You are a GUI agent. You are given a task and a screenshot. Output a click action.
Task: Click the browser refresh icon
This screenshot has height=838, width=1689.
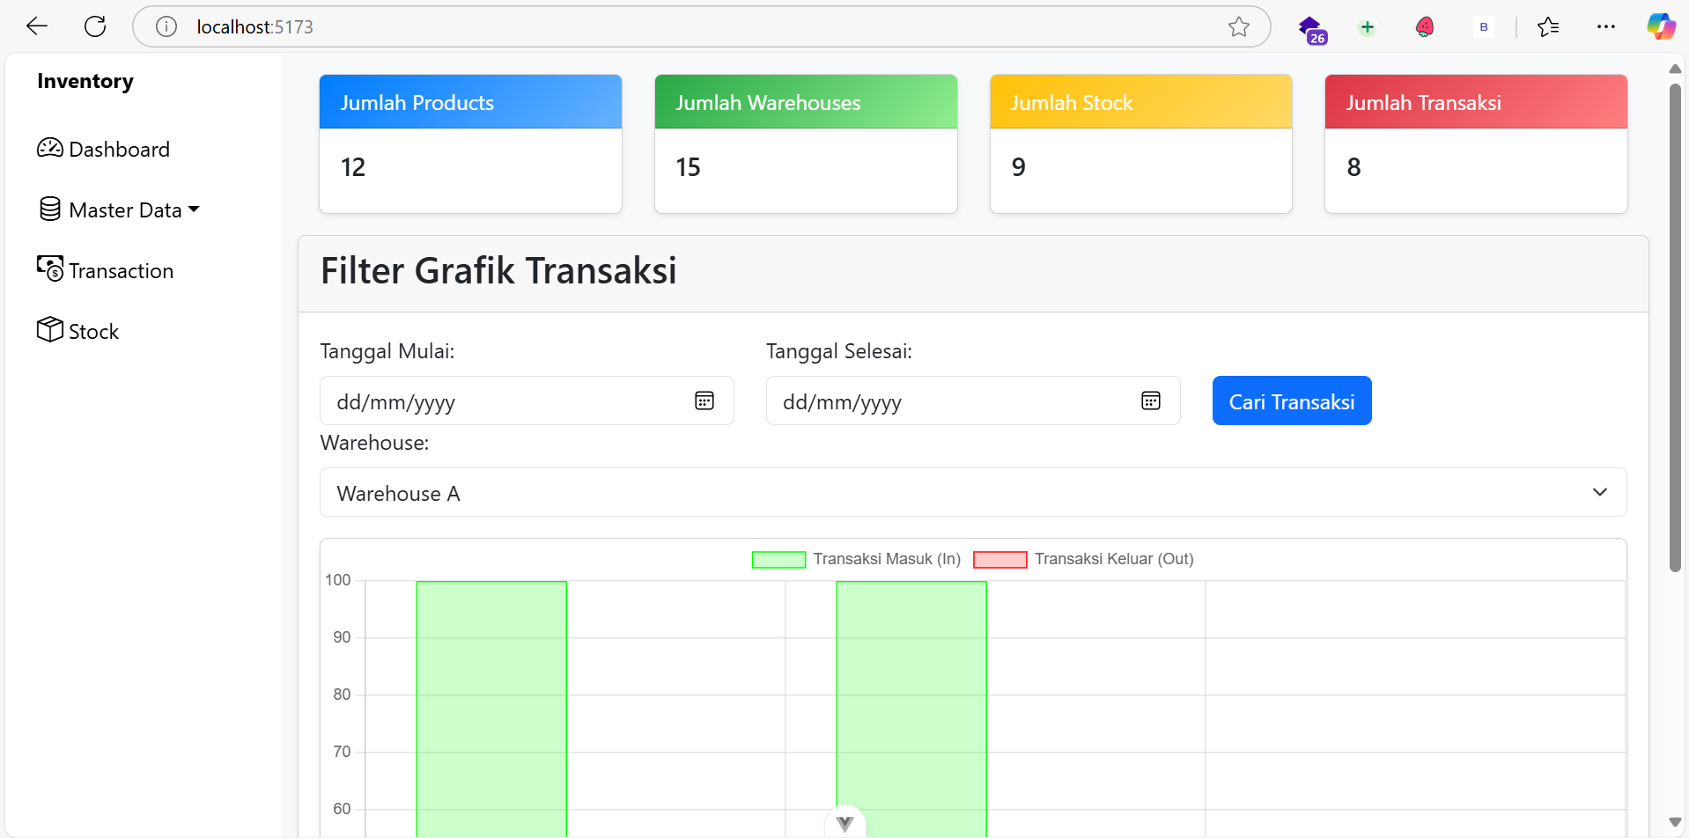pos(95,26)
